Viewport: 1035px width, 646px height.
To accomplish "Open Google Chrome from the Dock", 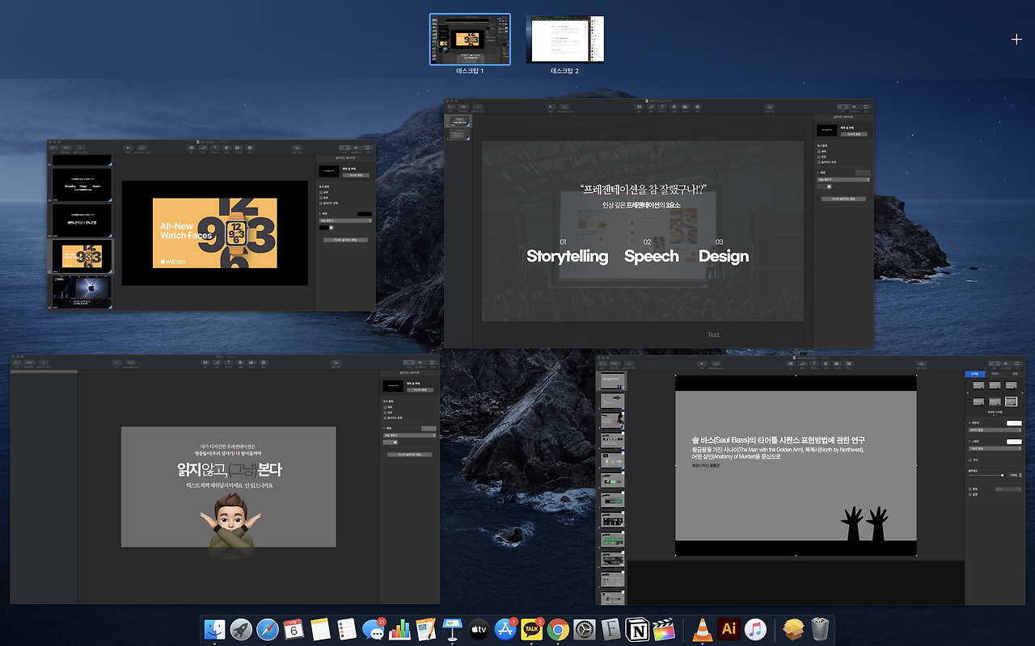I will click(557, 630).
